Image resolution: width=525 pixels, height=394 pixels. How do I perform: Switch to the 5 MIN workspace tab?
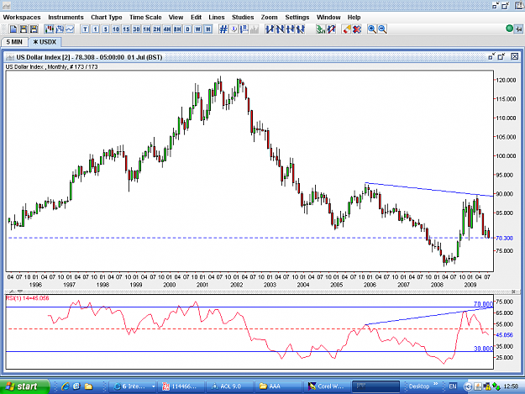pos(14,42)
